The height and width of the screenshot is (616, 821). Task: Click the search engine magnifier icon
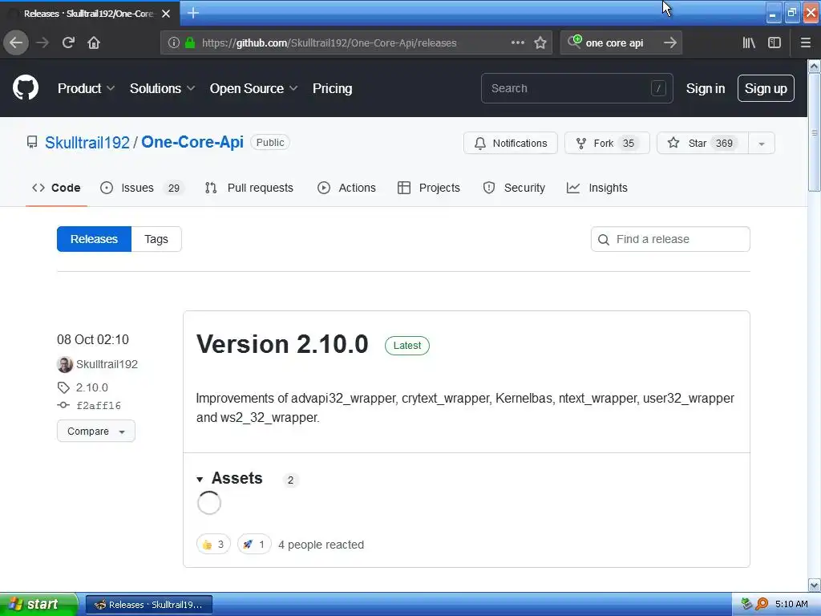click(x=574, y=42)
